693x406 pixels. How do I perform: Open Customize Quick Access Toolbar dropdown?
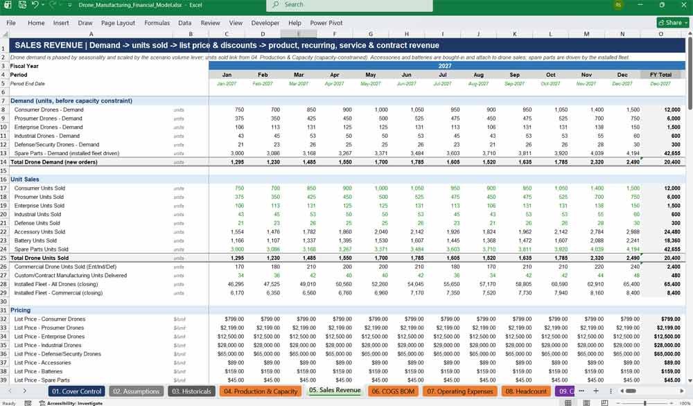[69, 5]
